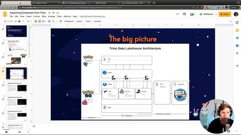
Task: Click the print icon
Action: 19,21
